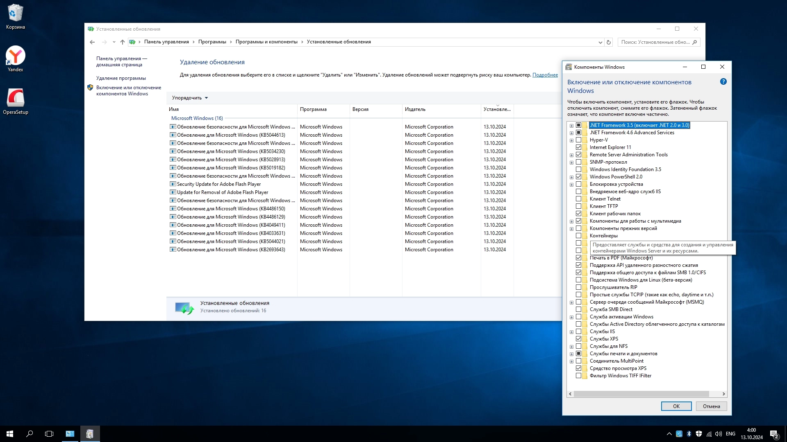This screenshot has width=787, height=442.
Task: Click the Отмена button
Action: [711, 406]
